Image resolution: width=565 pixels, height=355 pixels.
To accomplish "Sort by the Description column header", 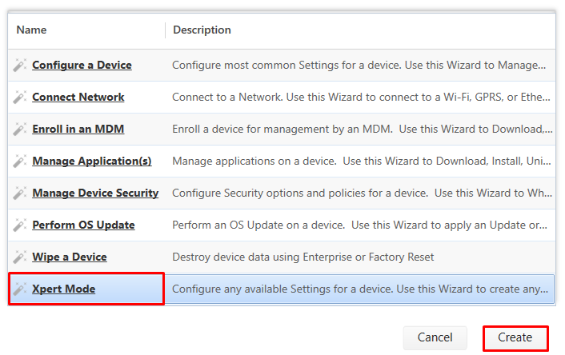I will click(202, 30).
